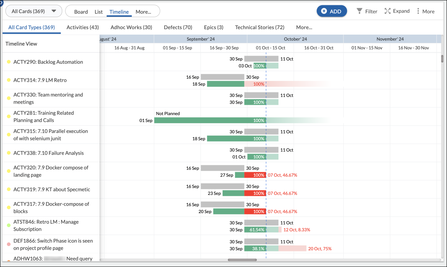
Task: Click yellow status dot for ACTY314
Action: pos(9,80)
